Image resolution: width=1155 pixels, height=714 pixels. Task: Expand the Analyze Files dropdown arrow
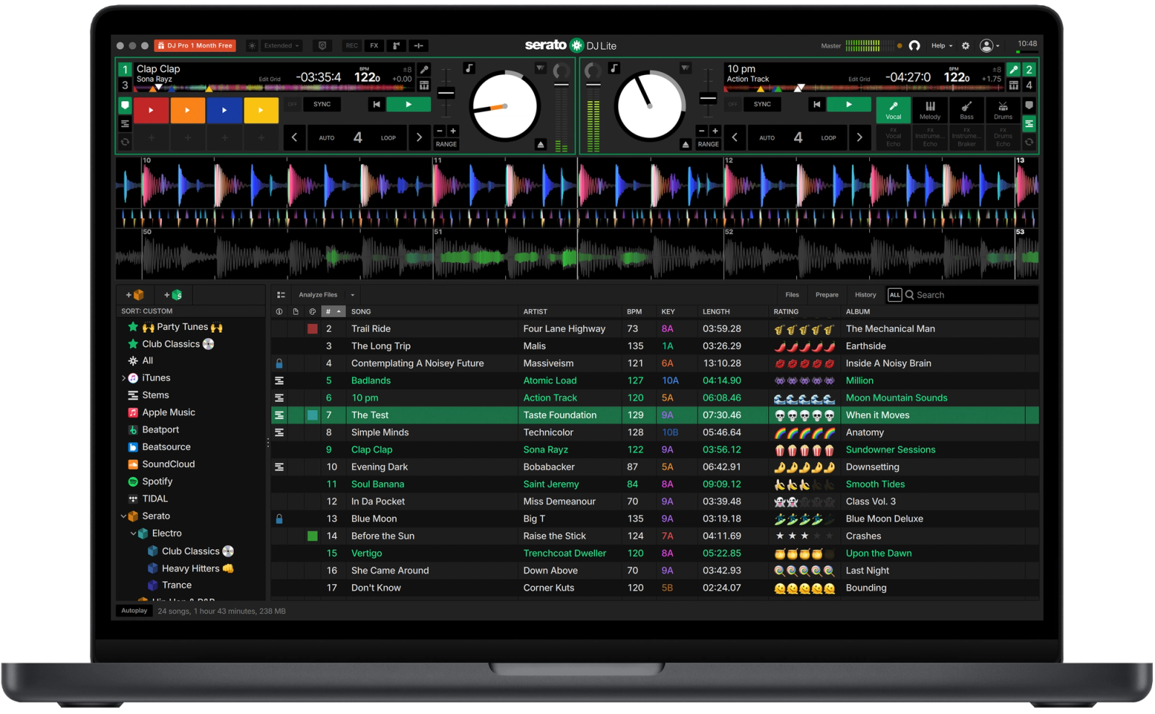[352, 295]
